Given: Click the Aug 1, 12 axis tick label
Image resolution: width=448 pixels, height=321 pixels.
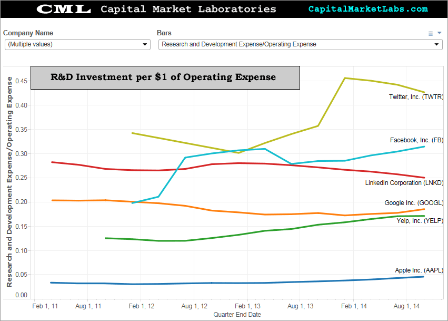Looking at the screenshot, I should coord(194,306).
